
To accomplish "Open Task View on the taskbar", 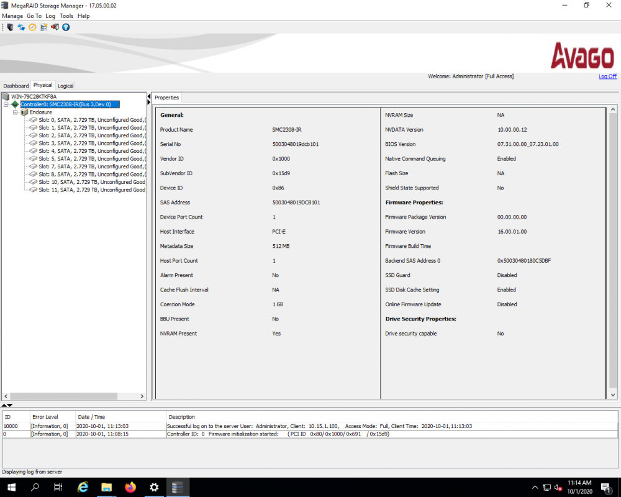I will coord(58,487).
